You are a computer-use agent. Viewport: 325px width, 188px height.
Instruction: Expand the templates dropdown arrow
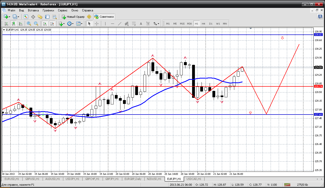click(82, 24)
